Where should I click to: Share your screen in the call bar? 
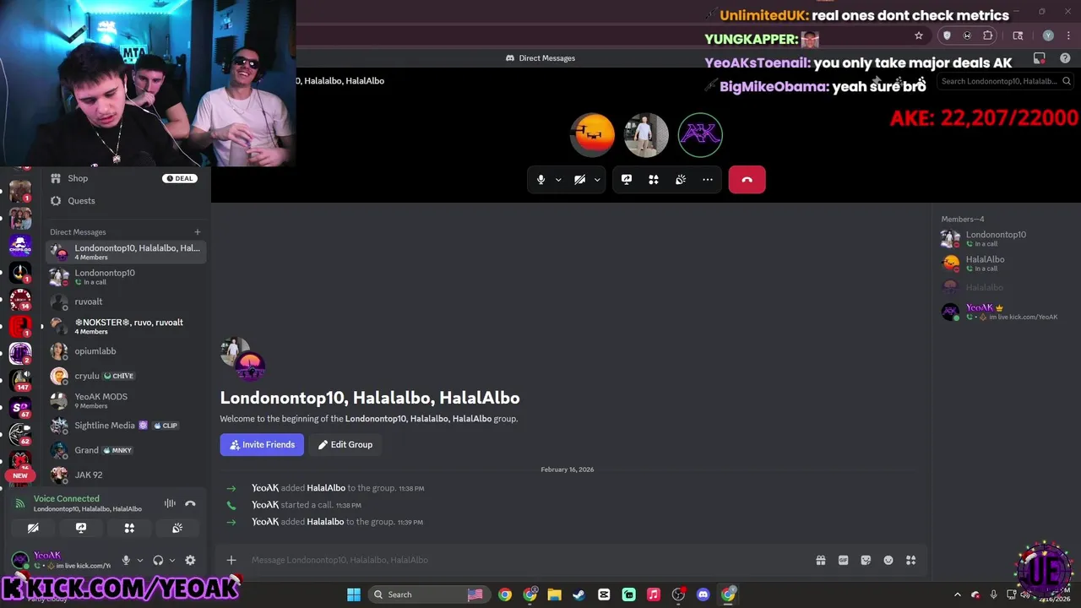627,180
